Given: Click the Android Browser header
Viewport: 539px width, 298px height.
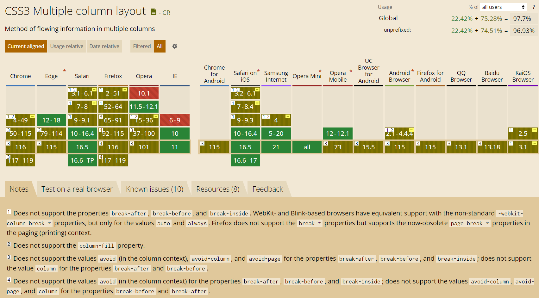Looking at the screenshot, I should coord(399,76).
